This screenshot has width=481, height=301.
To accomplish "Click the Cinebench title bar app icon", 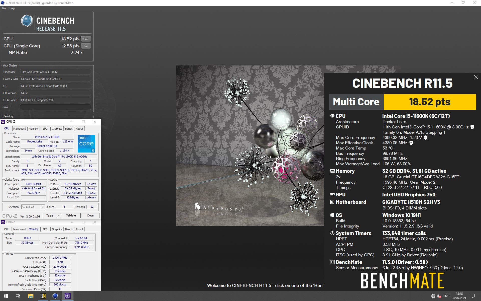I will (3, 3).
